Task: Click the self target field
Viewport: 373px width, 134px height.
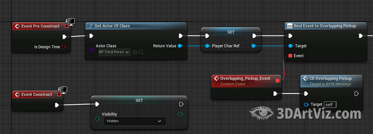Action: click(x=330, y=104)
